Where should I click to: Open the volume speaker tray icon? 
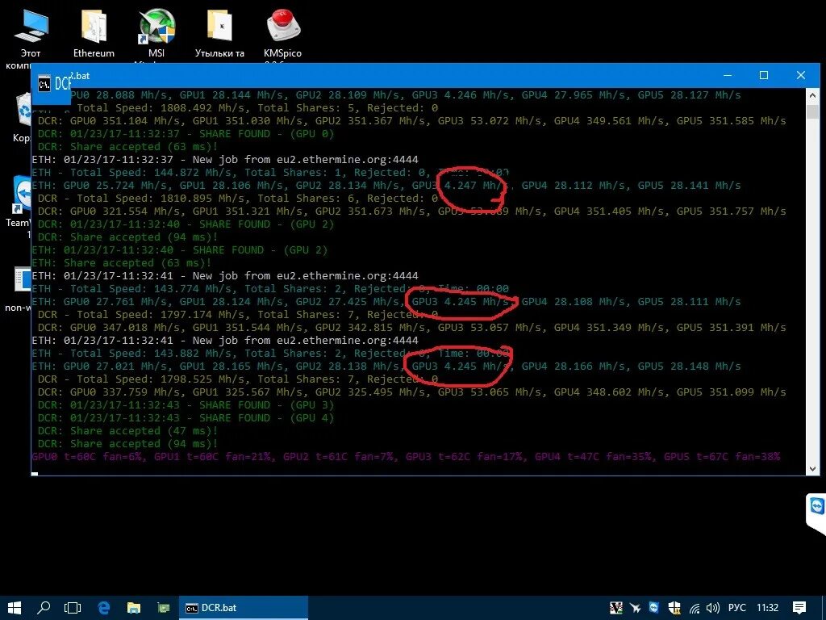(x=713, y=608)
